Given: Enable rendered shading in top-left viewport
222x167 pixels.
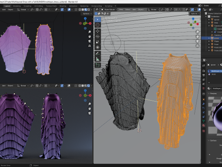Looking at the screenshot, I should point(89,10).
